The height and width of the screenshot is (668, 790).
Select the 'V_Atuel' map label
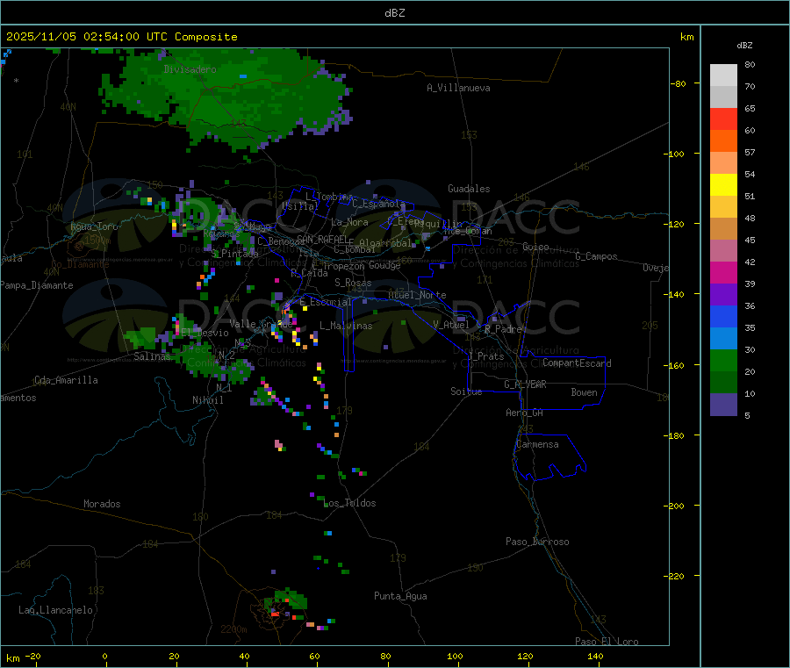451,325
